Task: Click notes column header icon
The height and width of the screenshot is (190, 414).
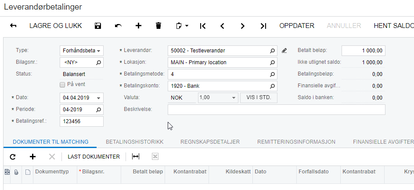Action: (7, 172)
